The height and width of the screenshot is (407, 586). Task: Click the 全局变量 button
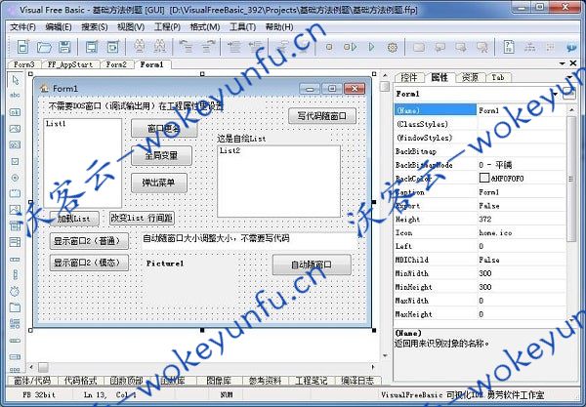click(161, 155)
